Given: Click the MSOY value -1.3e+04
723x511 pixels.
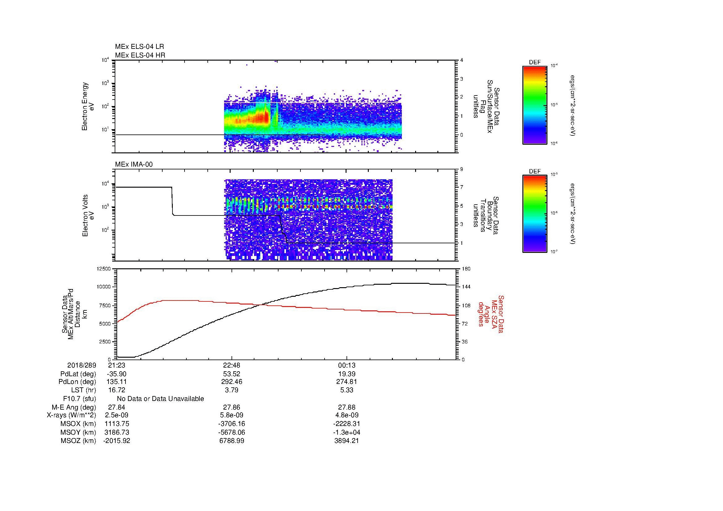Looking at the screenshot, I should [347, 432].
